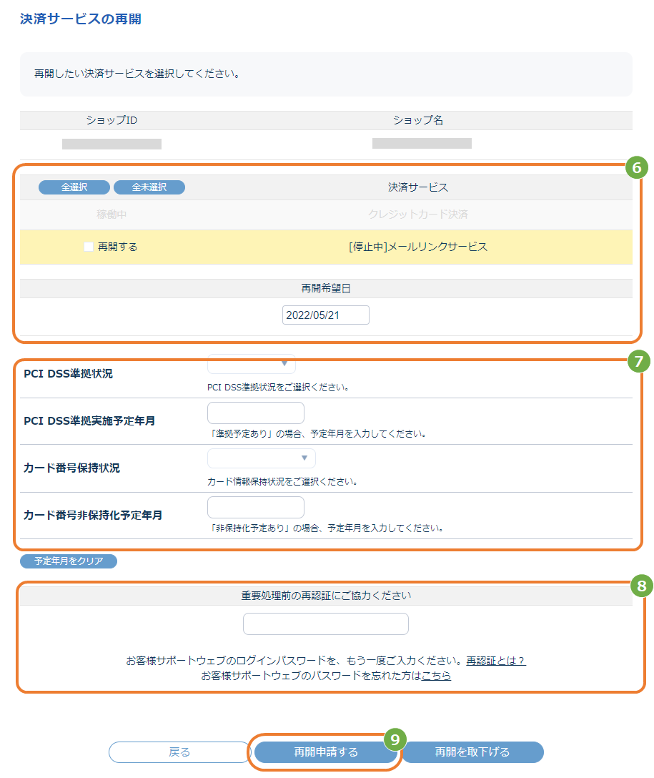The image size is (654, 778).
Task: Open the カード番号保持状況 dropdown
Action: [262, 458]
